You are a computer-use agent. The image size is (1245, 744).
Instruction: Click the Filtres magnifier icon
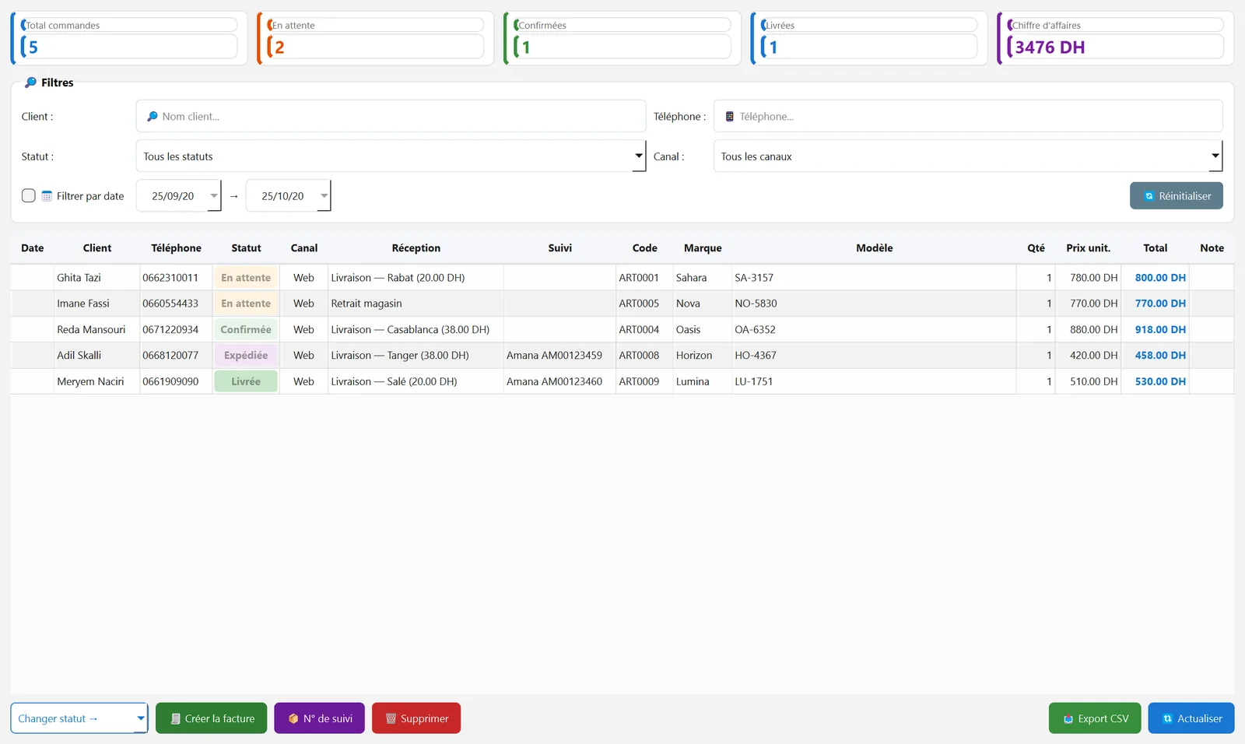pyautogui.click(x=31, y=82)
